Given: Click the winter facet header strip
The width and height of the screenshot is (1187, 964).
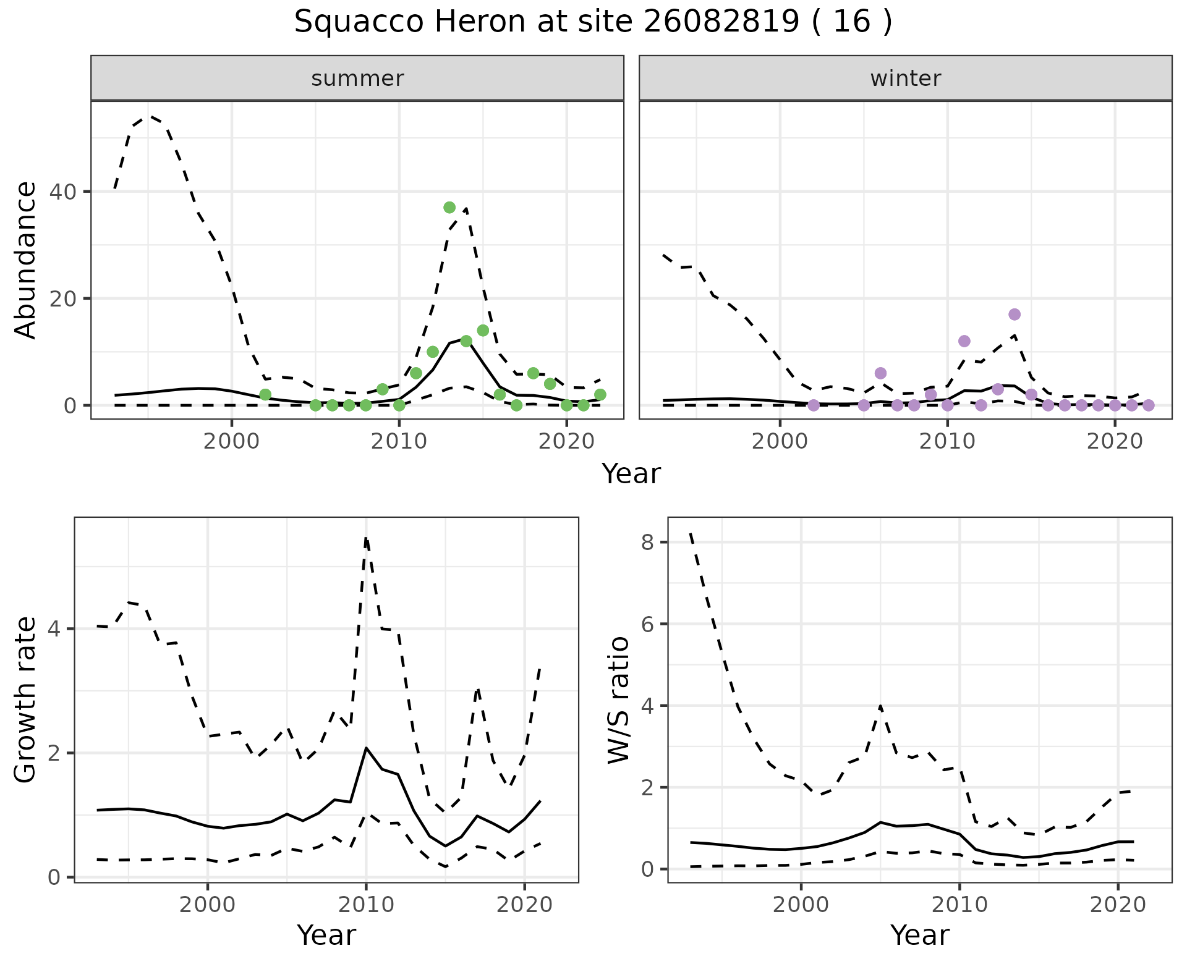Looking at the screenshot, I should click(905, 78).
